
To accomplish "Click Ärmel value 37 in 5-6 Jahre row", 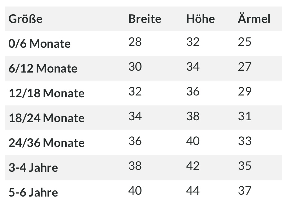I will [245, 191].
